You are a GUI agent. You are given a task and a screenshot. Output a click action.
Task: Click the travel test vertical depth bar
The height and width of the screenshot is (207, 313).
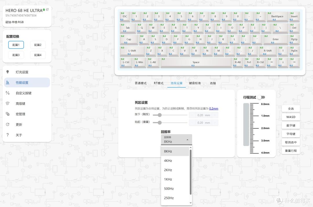246,124
